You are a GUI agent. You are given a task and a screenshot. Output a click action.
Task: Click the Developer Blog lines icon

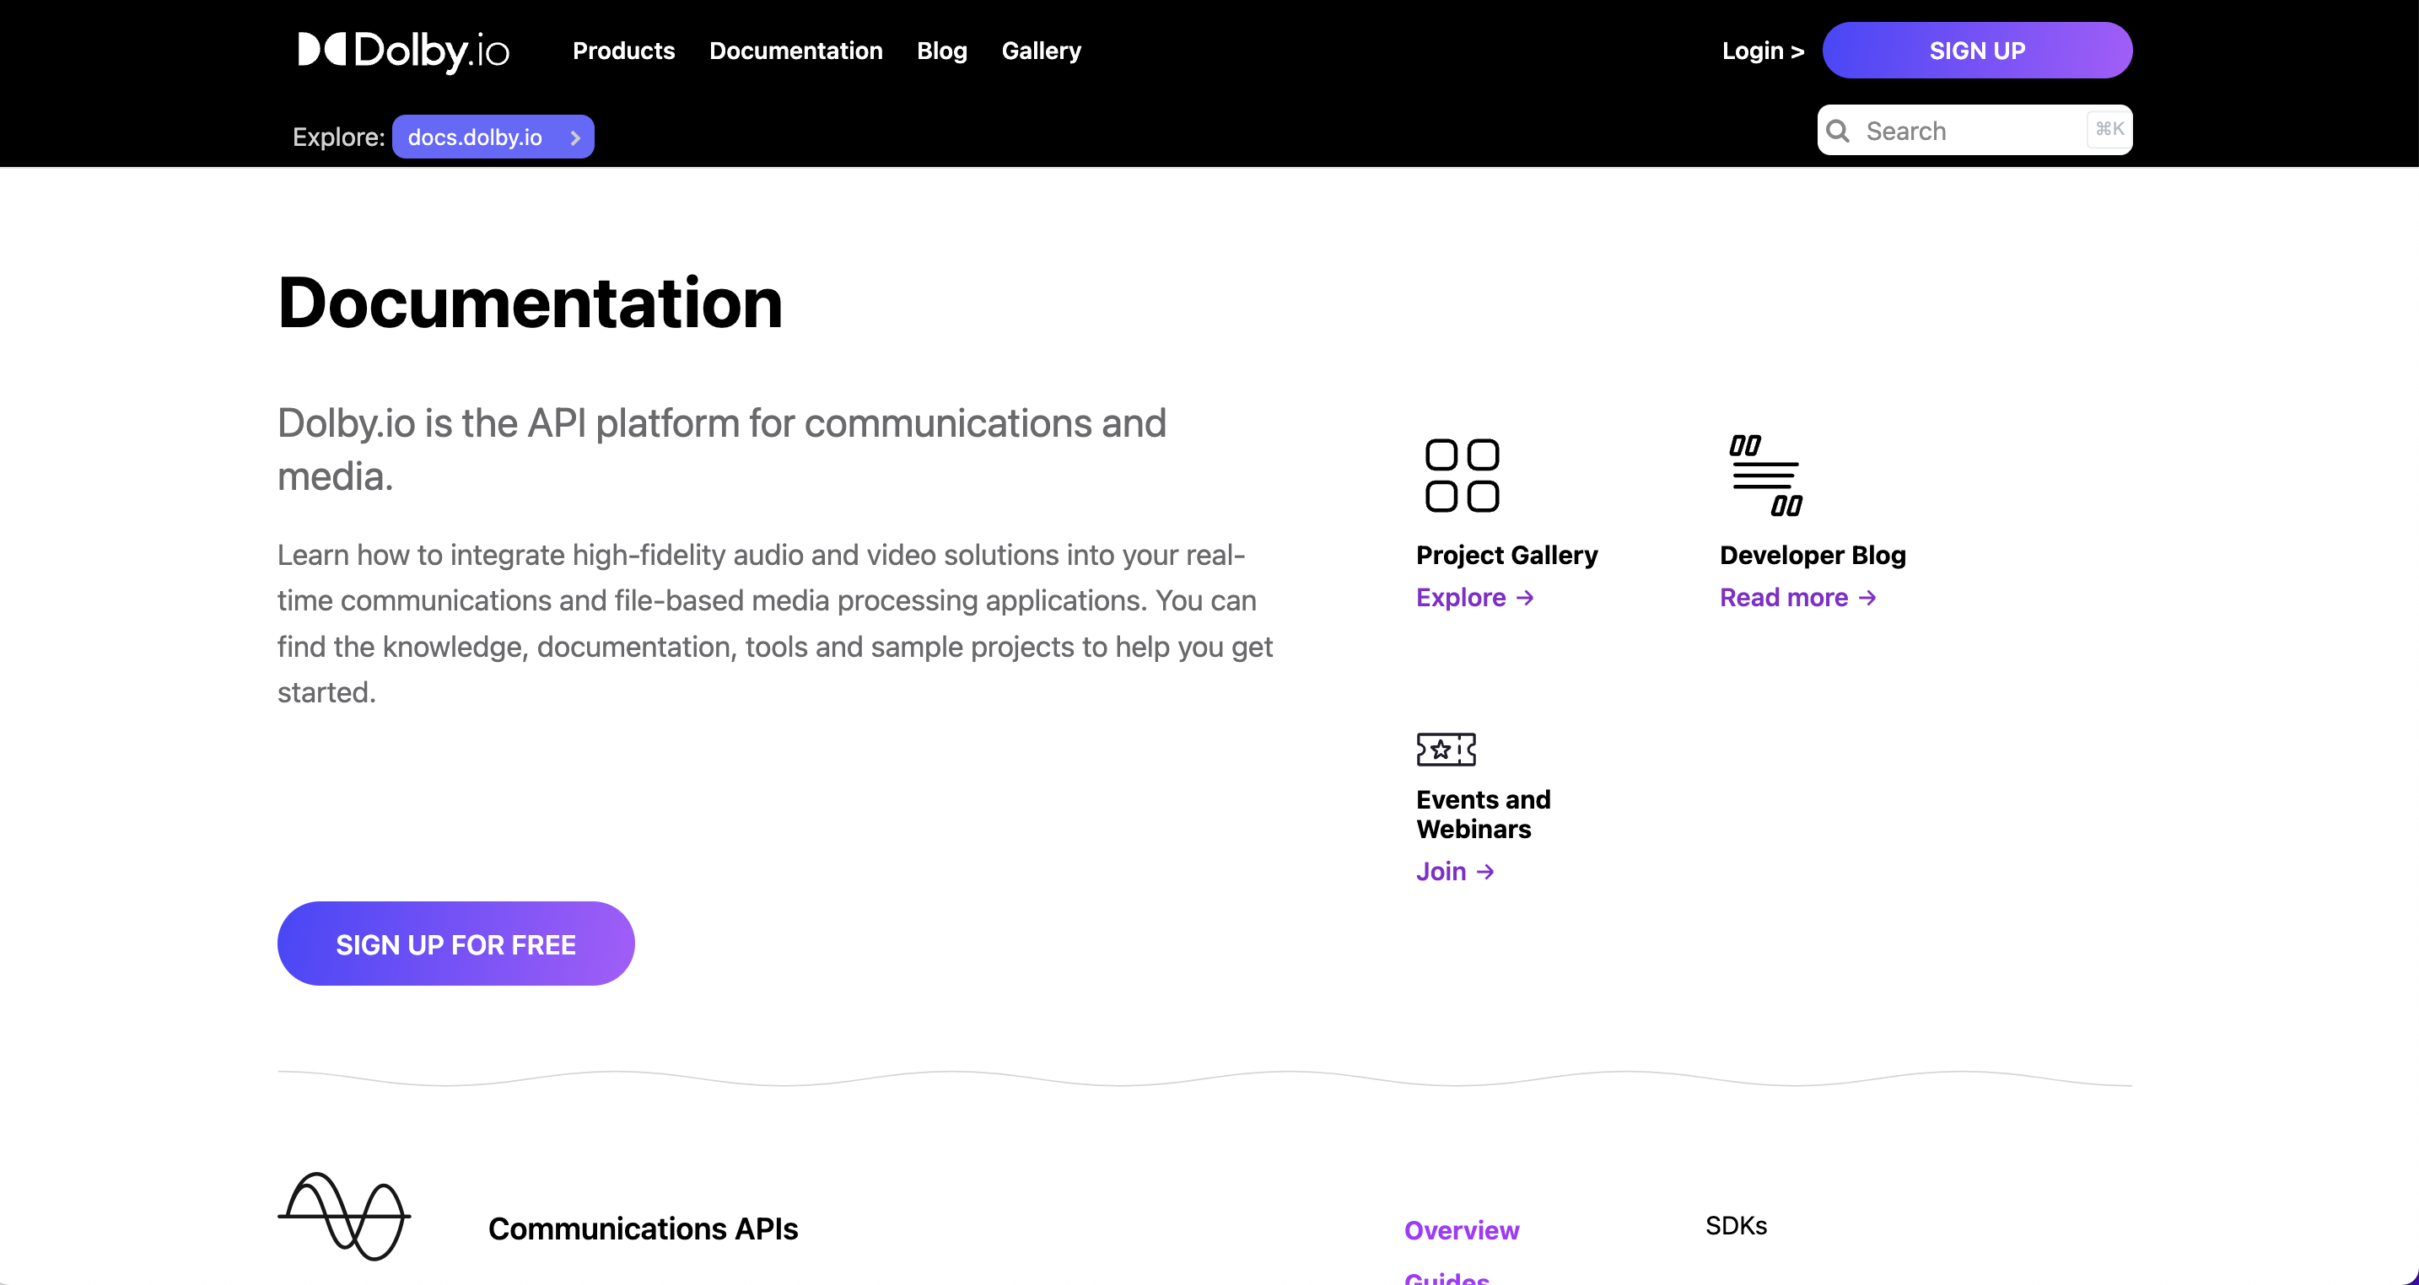pyautogui.click(x=1765, y=475)
